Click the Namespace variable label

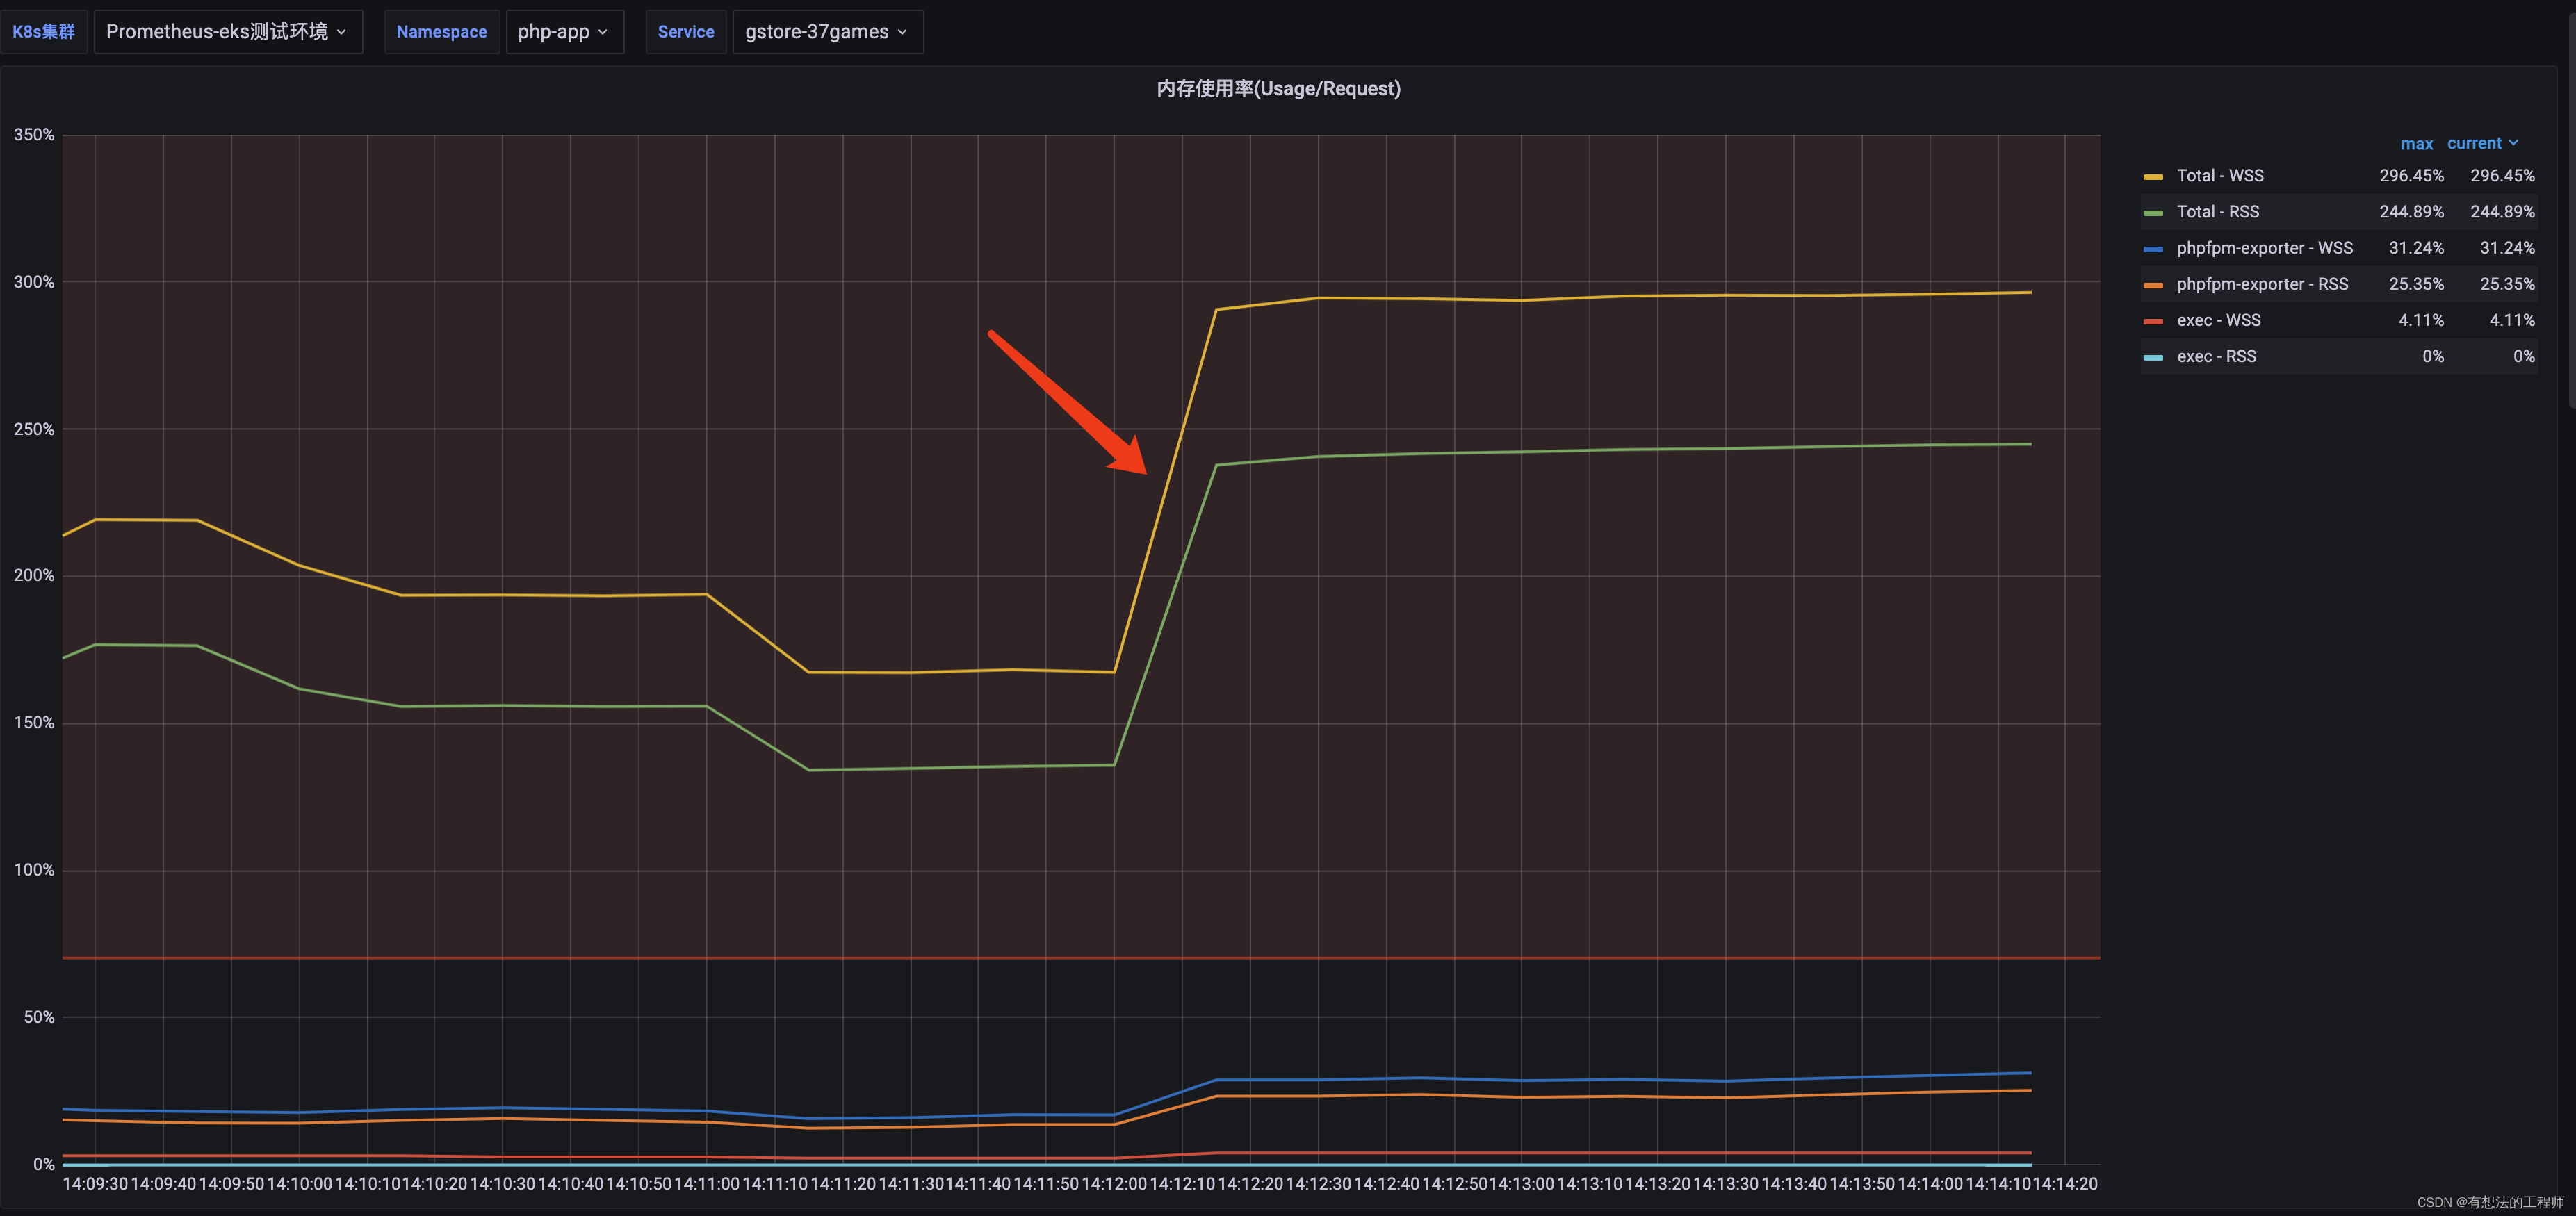pos(441,32)
